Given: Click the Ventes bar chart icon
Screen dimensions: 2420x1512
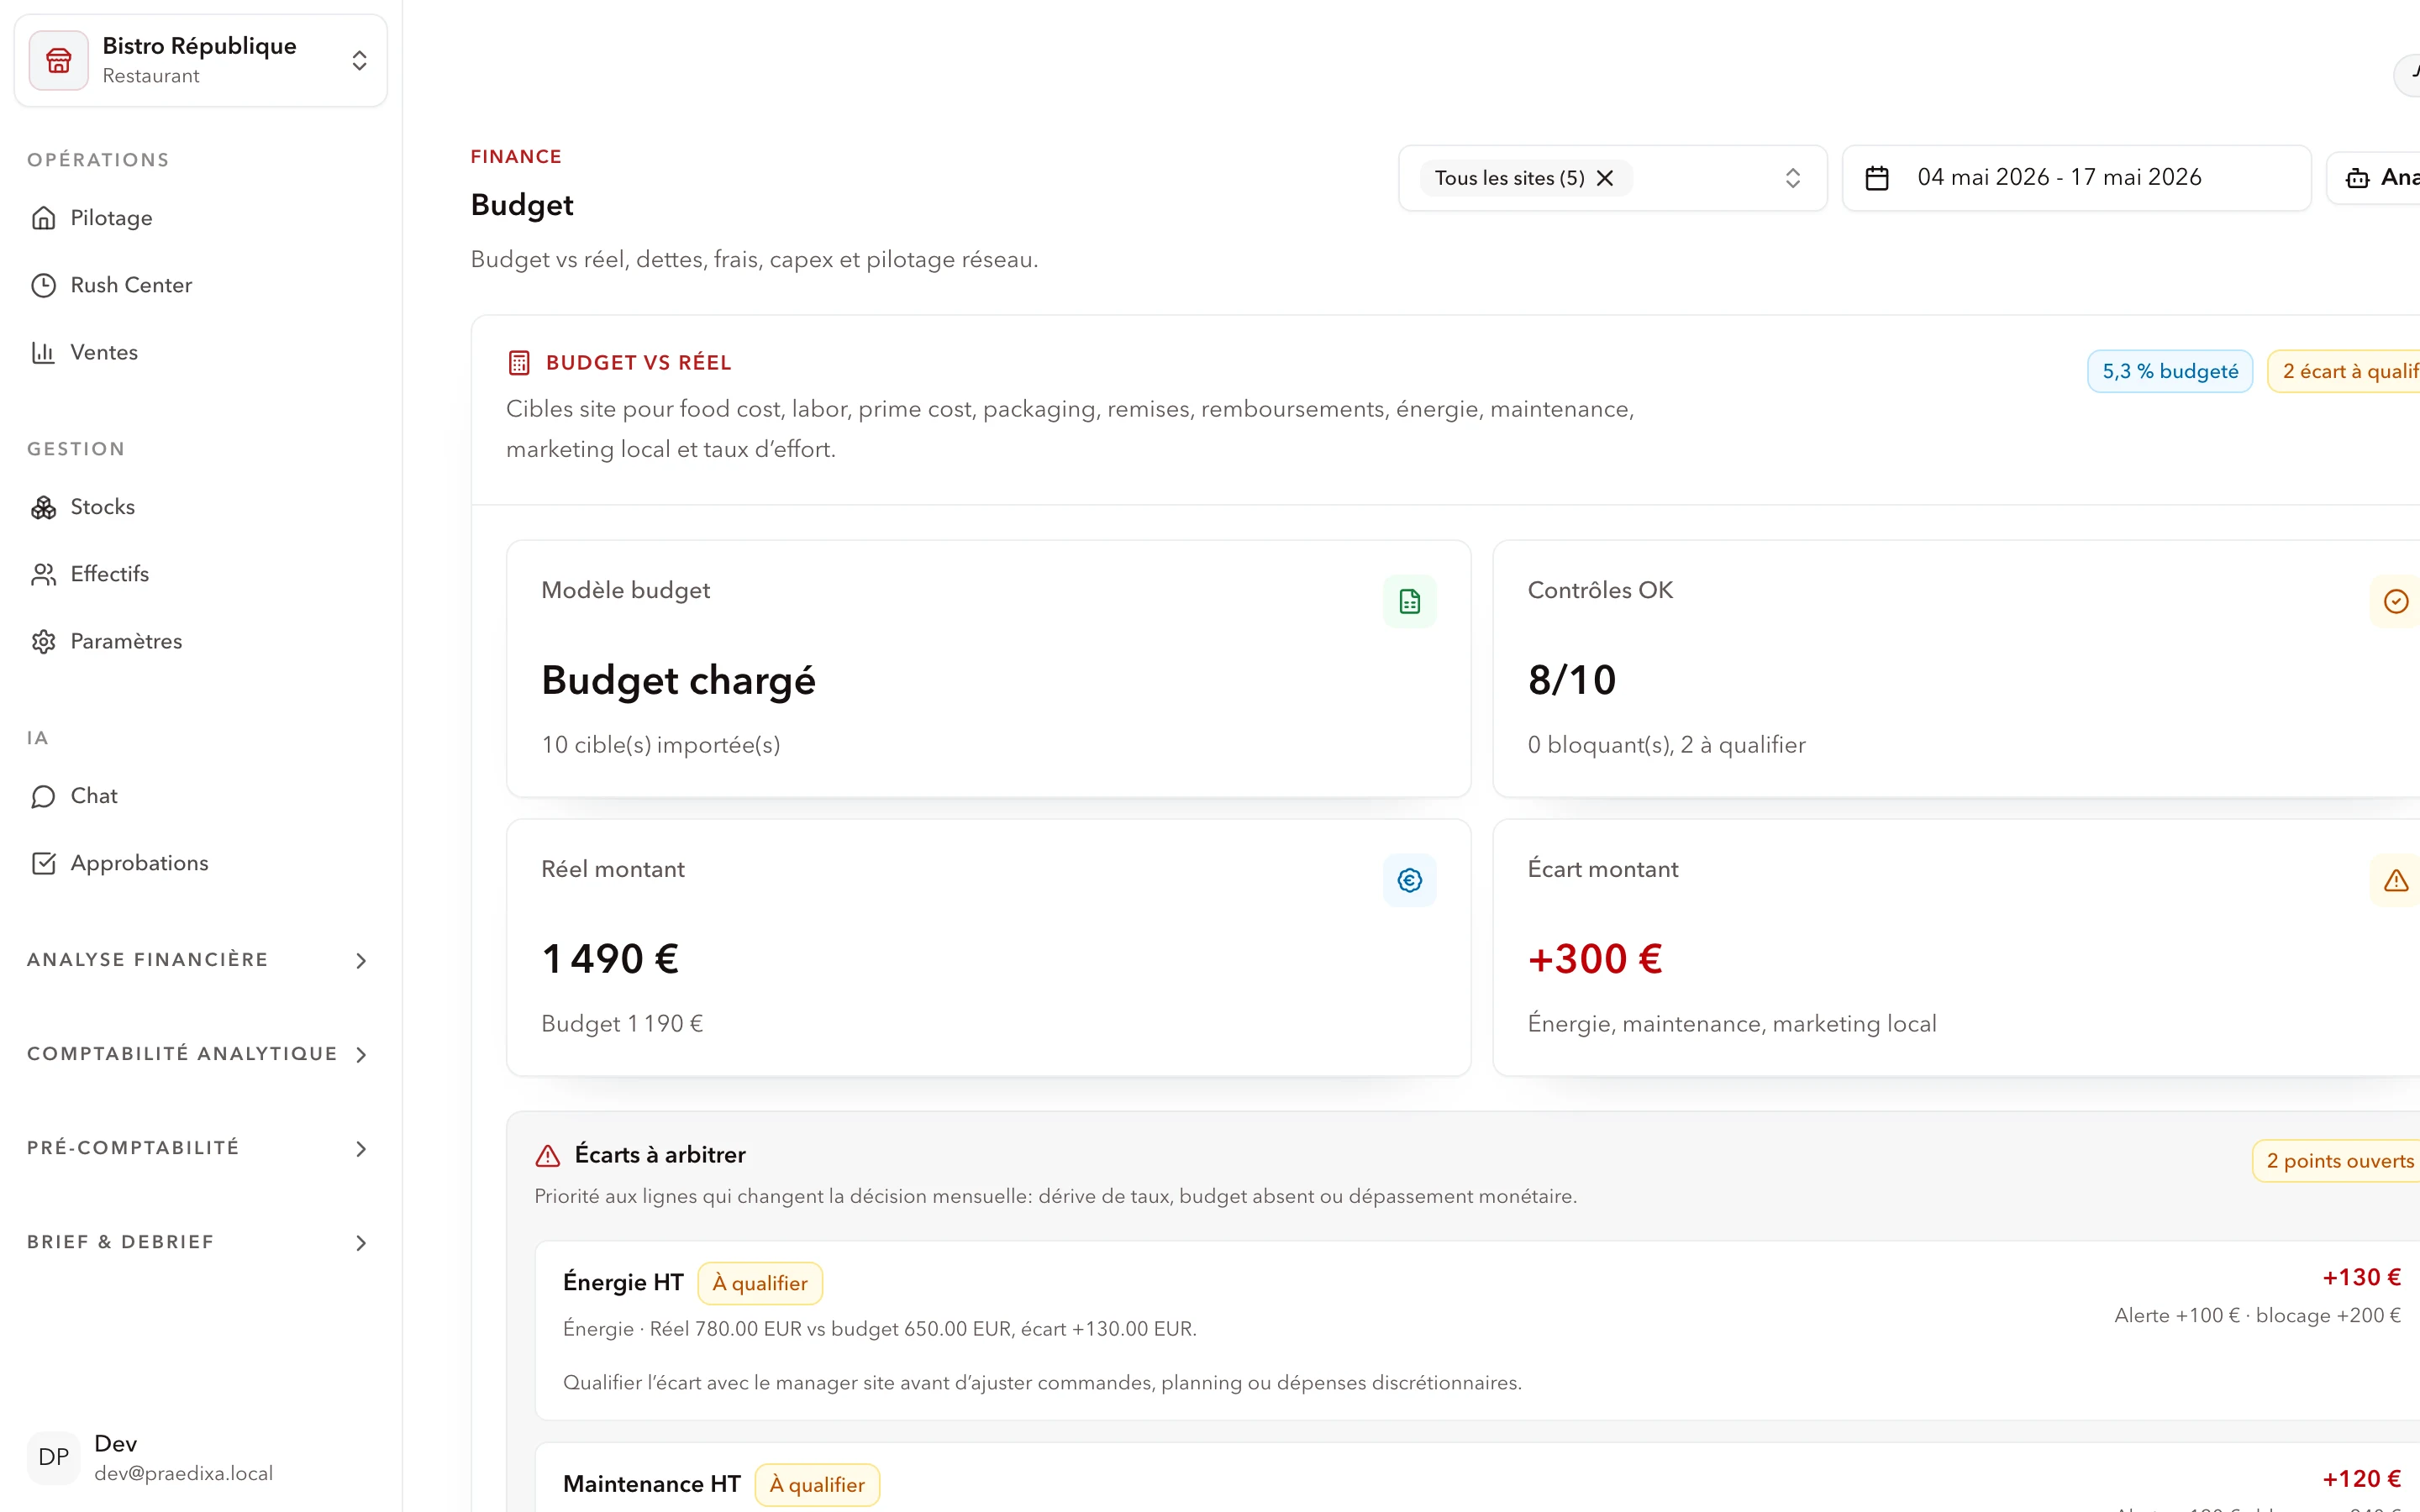Looking at the screenshot, I should tap(43, 352).
